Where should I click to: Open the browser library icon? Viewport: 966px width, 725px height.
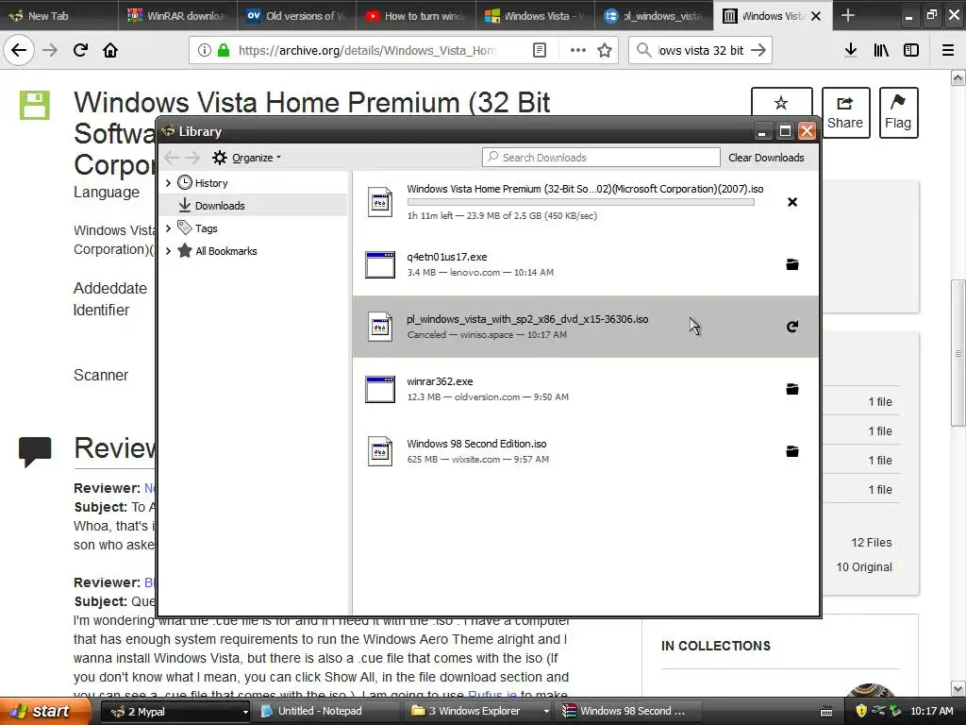881,50
